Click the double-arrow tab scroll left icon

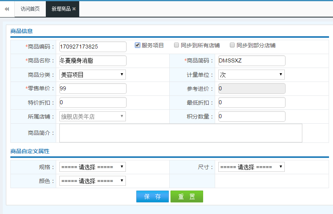tap(7, 9)
